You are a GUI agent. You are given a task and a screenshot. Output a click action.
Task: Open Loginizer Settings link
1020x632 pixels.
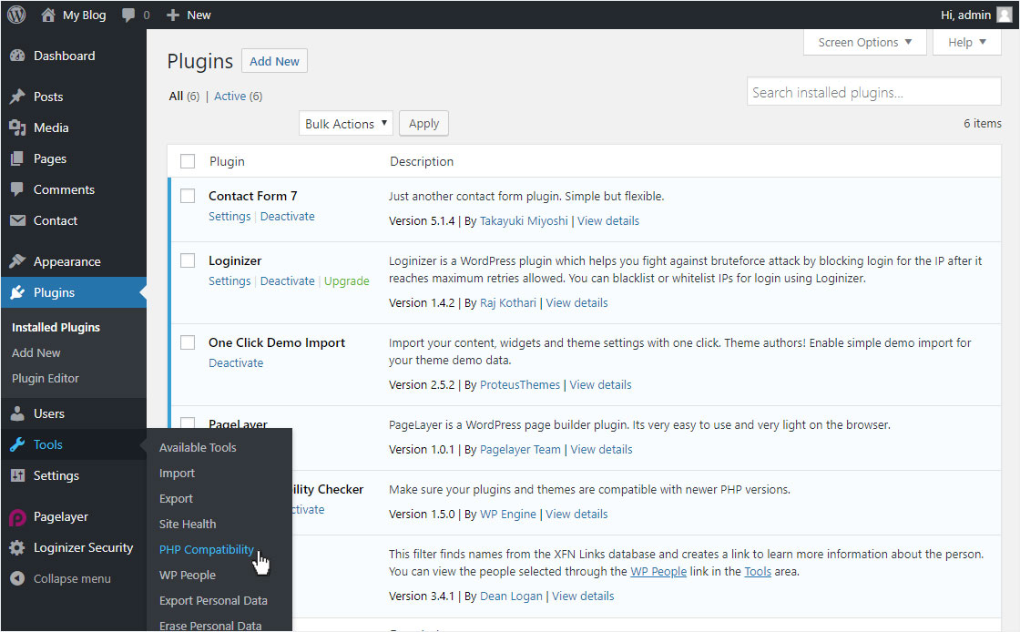click(x=229, y=280)
